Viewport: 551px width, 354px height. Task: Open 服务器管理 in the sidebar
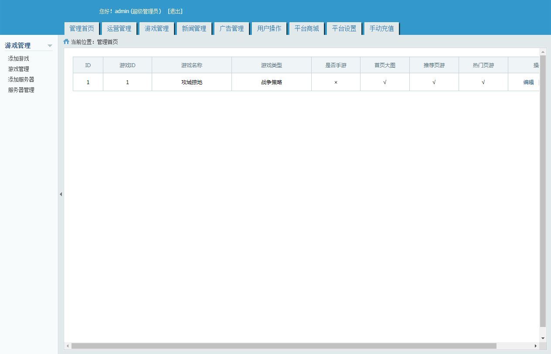(x=21, y=90)
